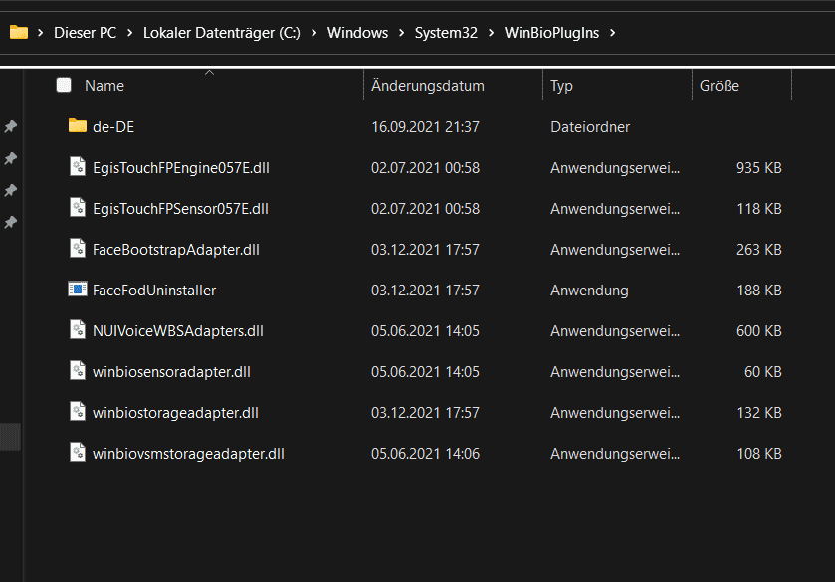Click the Typ column header
Screen dimensions: 835x582
click(562, 86)
